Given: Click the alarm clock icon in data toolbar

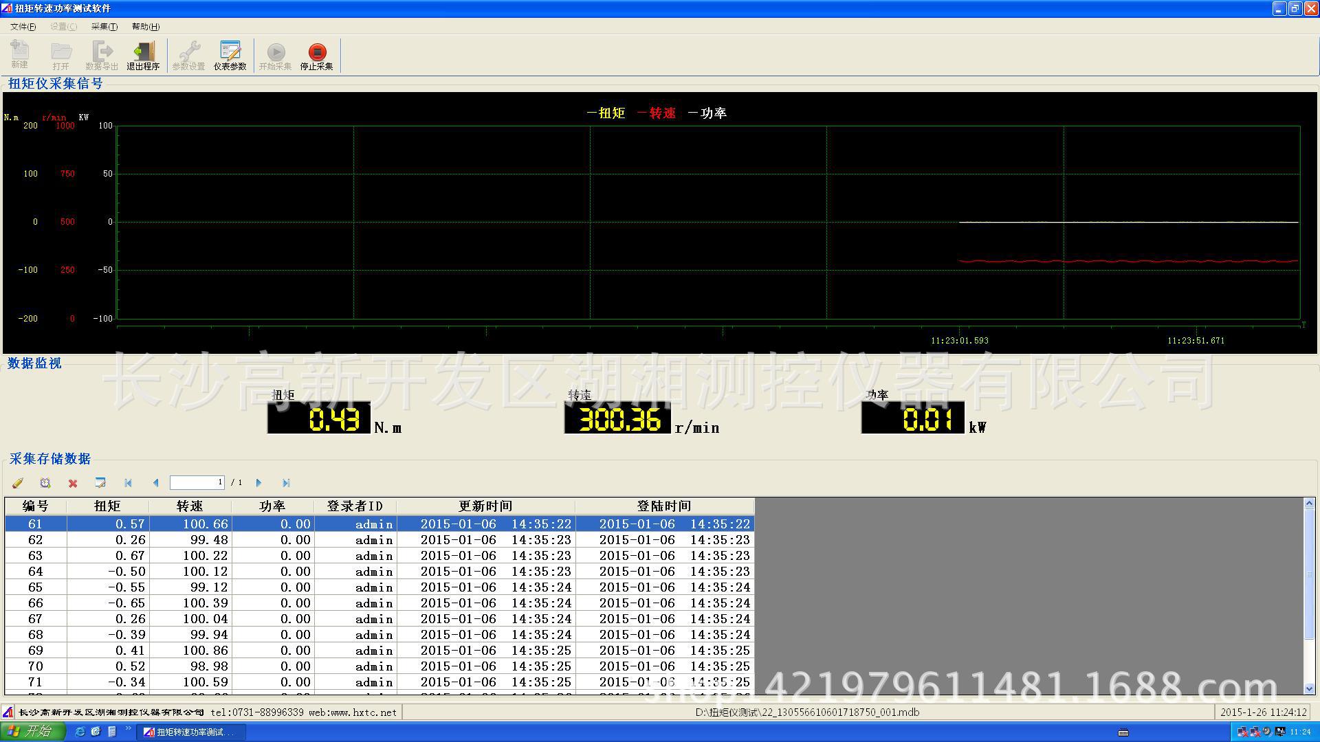Looking at the screenshot, I should pyautogui.click(x=45, y=483).
